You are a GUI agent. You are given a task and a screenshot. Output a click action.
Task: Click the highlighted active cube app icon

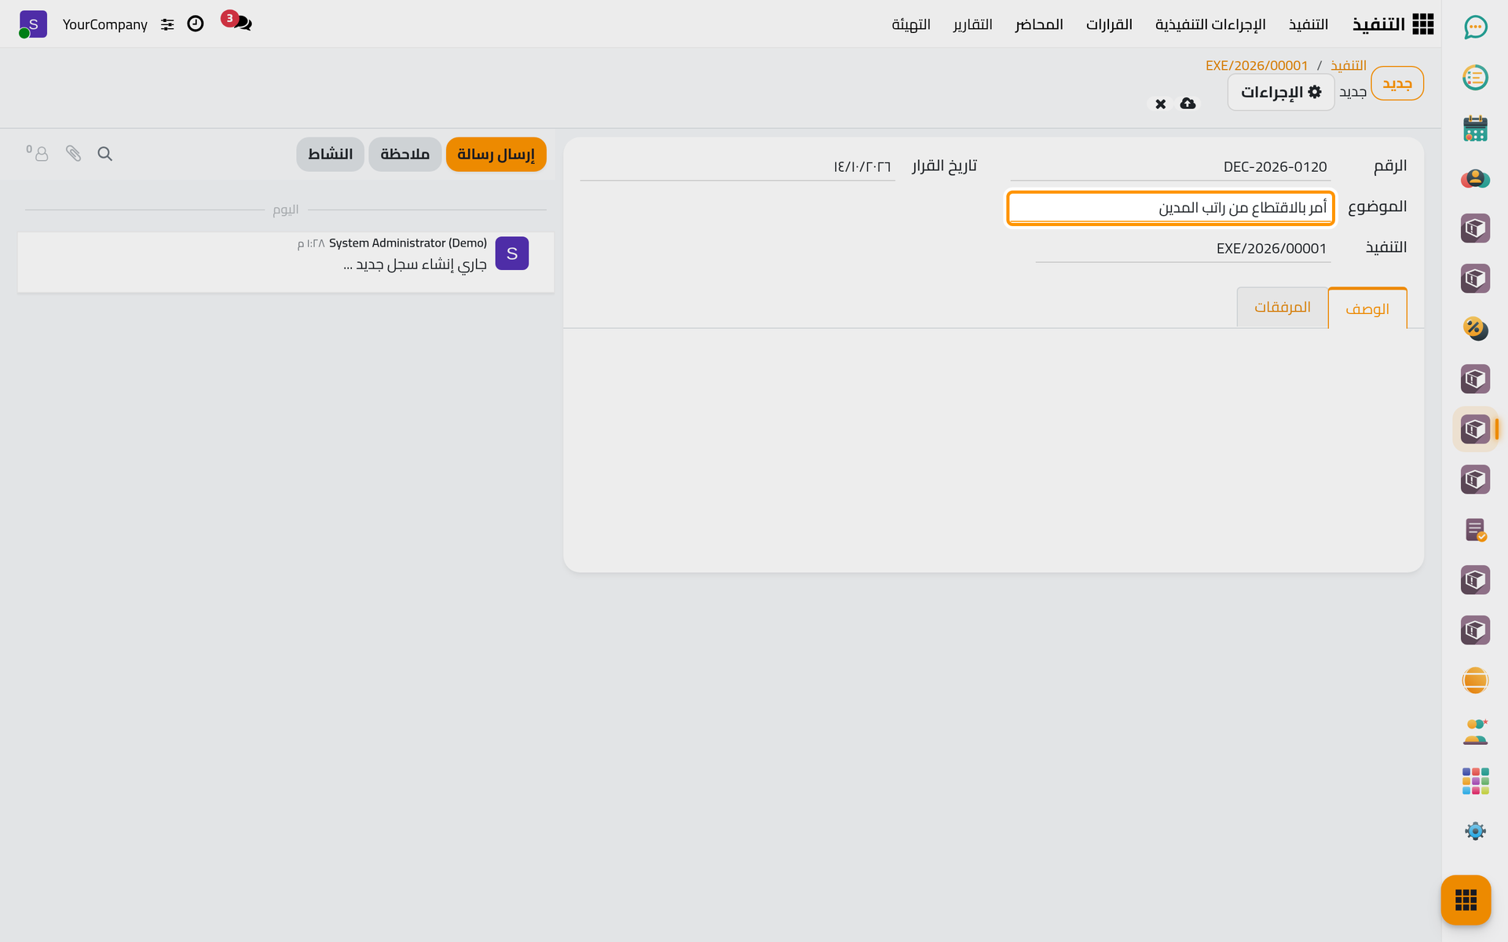pos(1475,429)
